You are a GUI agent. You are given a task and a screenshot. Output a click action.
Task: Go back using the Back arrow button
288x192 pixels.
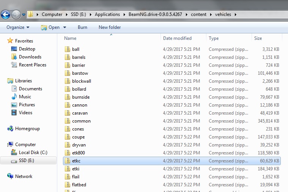coord(6,14)
